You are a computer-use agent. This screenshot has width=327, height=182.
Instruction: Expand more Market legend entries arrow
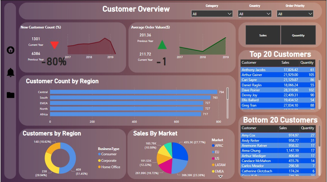[x=220, y=177]
